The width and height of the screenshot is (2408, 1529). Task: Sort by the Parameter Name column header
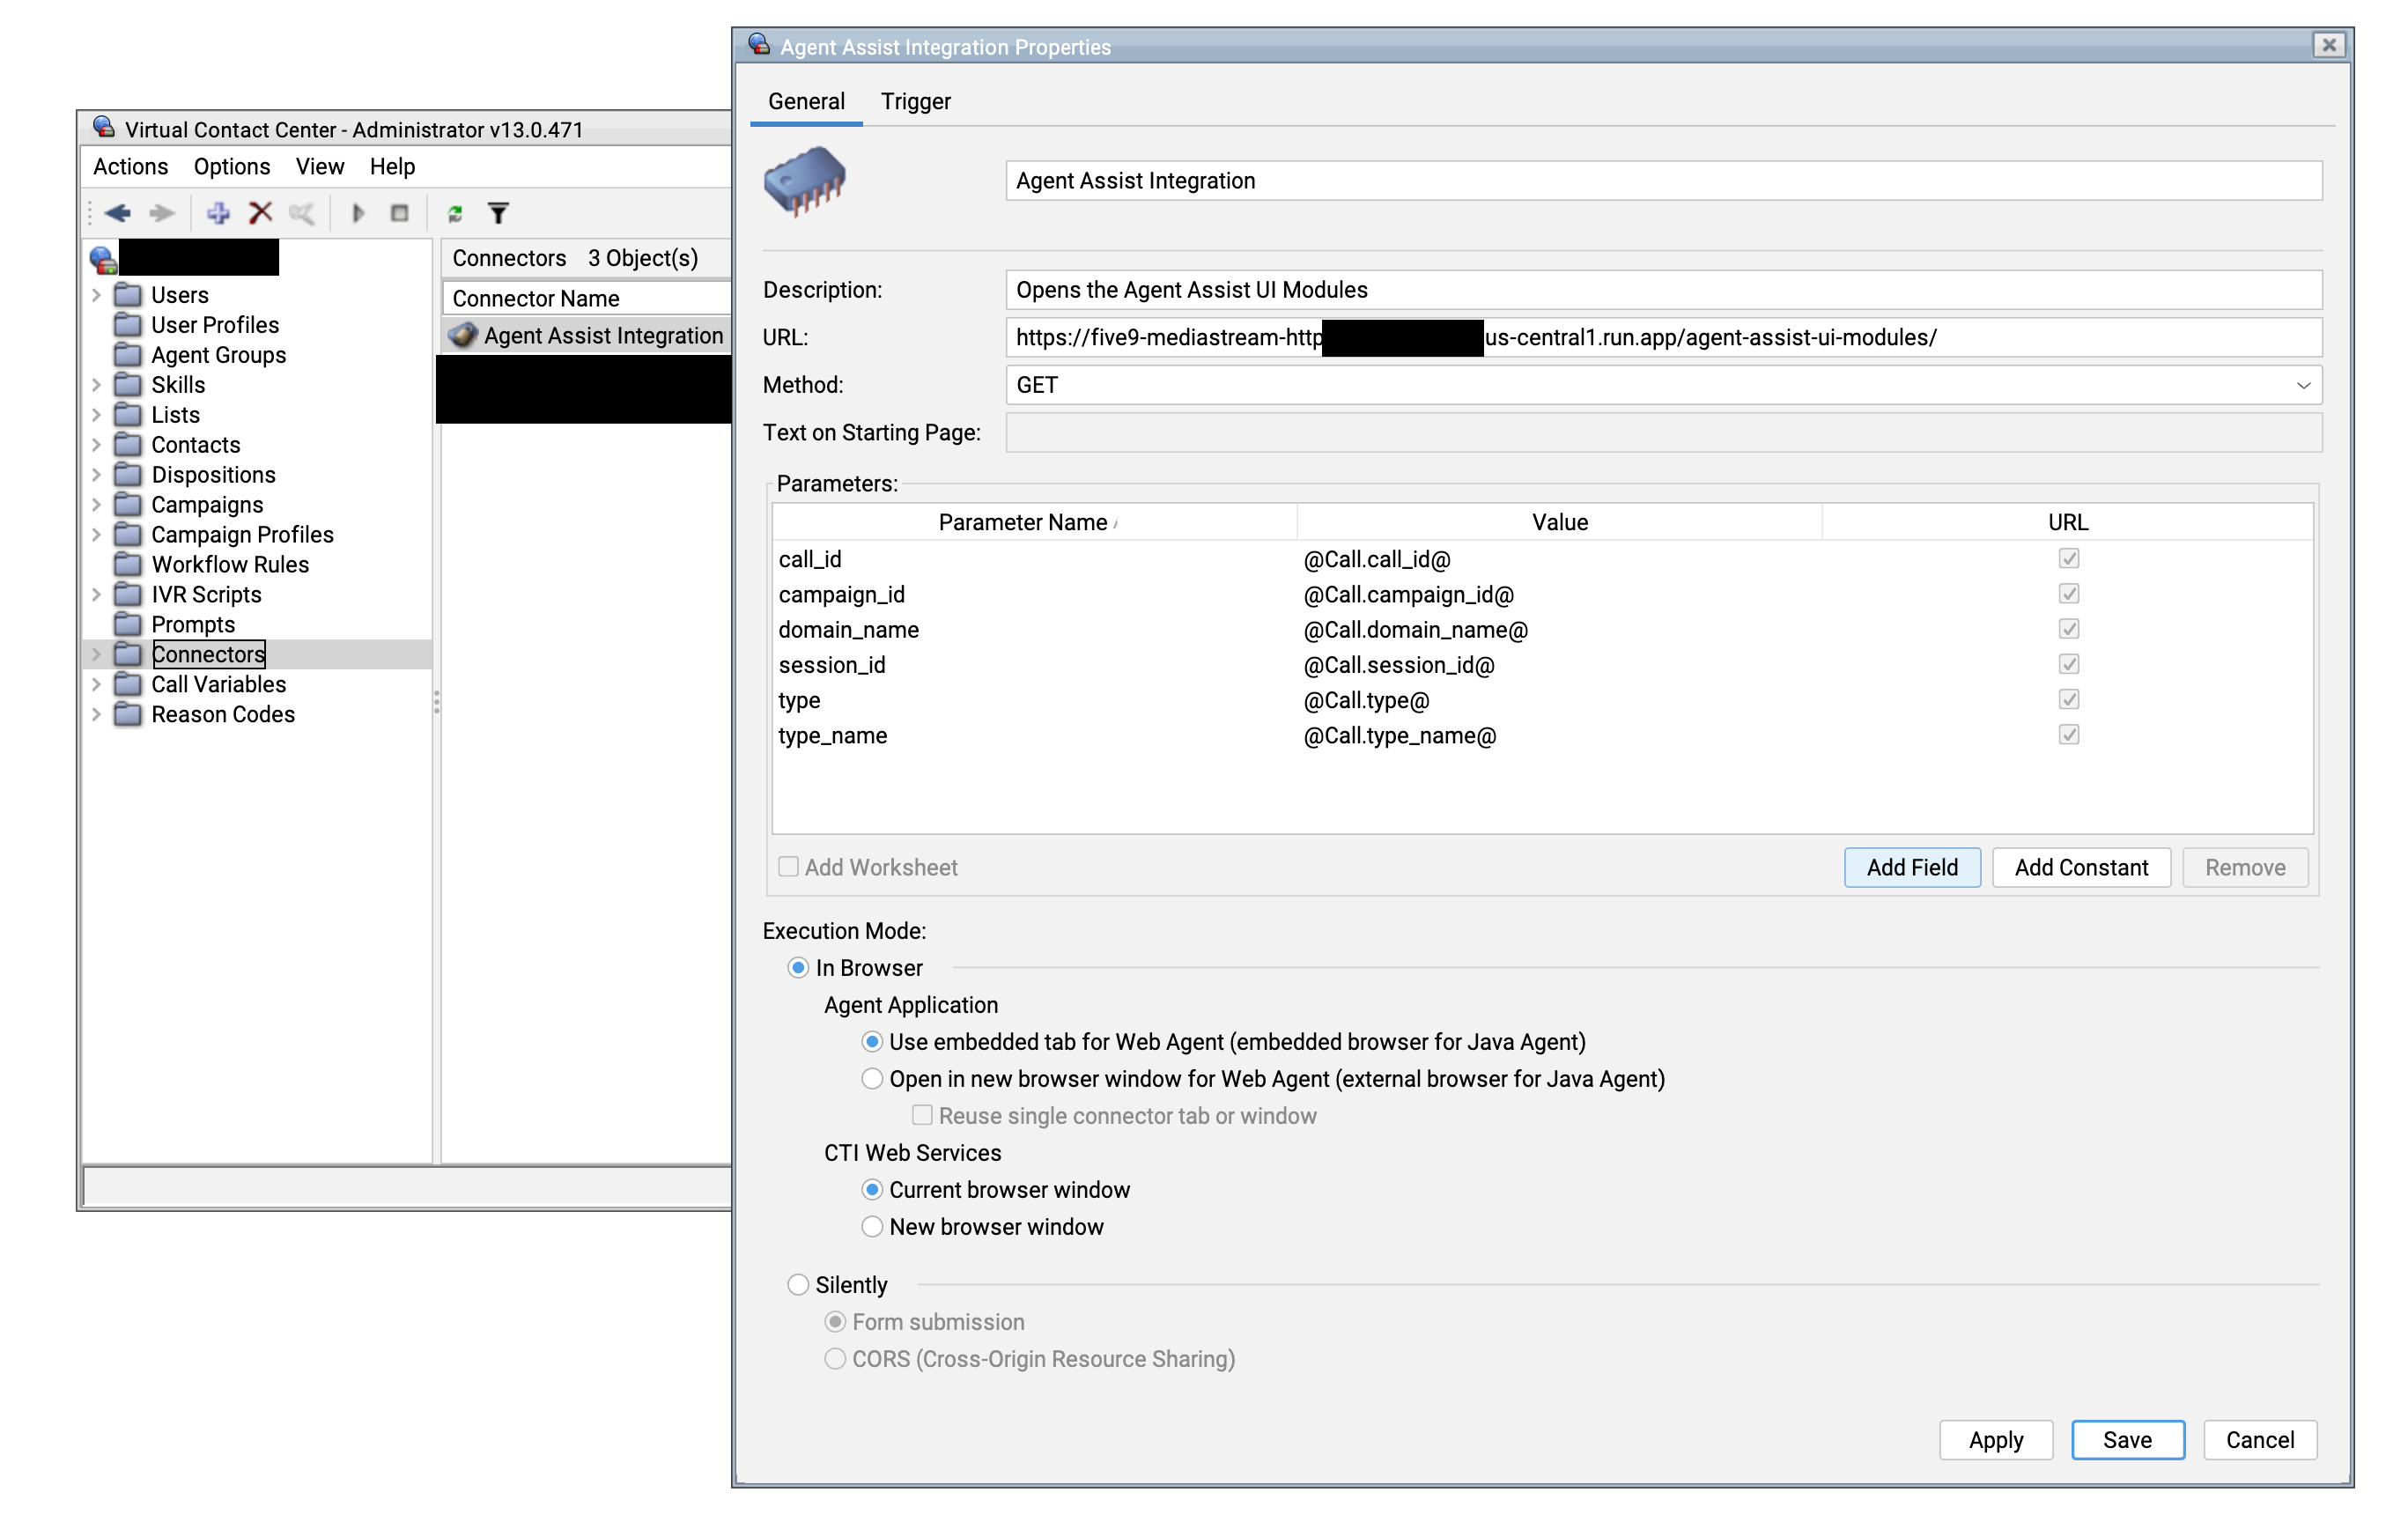point(1034,522)
